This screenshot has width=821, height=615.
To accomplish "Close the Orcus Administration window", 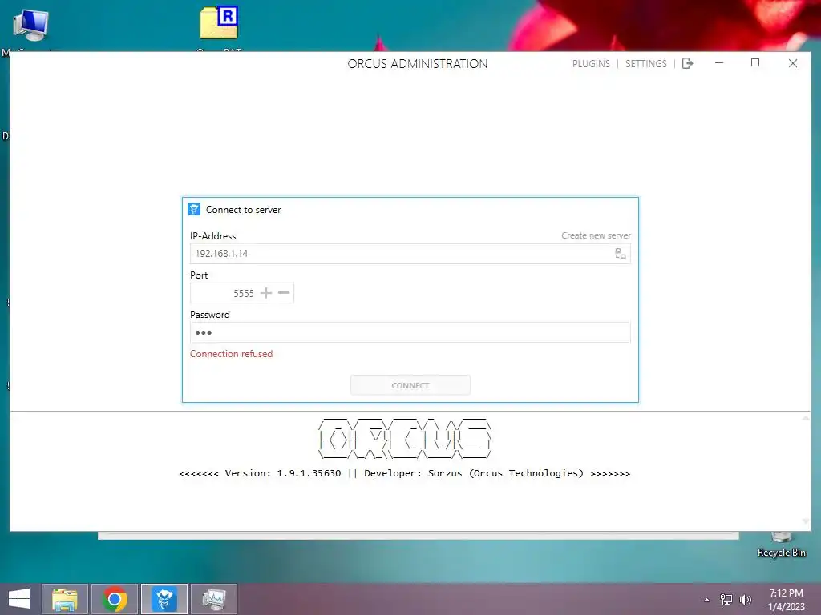I will (793, 63).
